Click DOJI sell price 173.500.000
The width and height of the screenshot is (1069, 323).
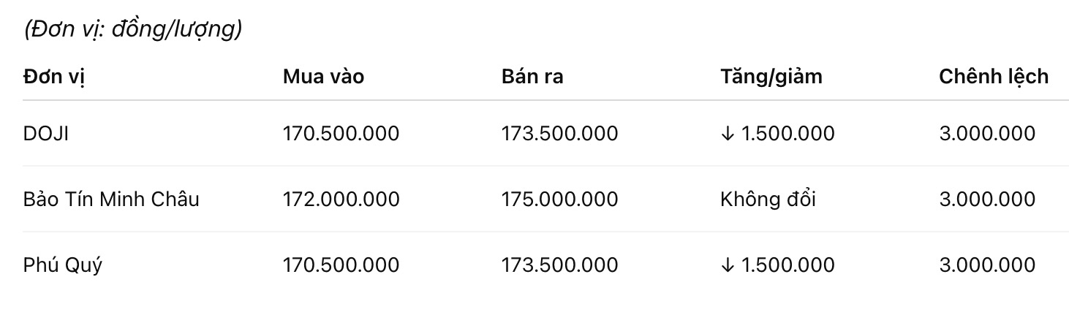[559, 134]
